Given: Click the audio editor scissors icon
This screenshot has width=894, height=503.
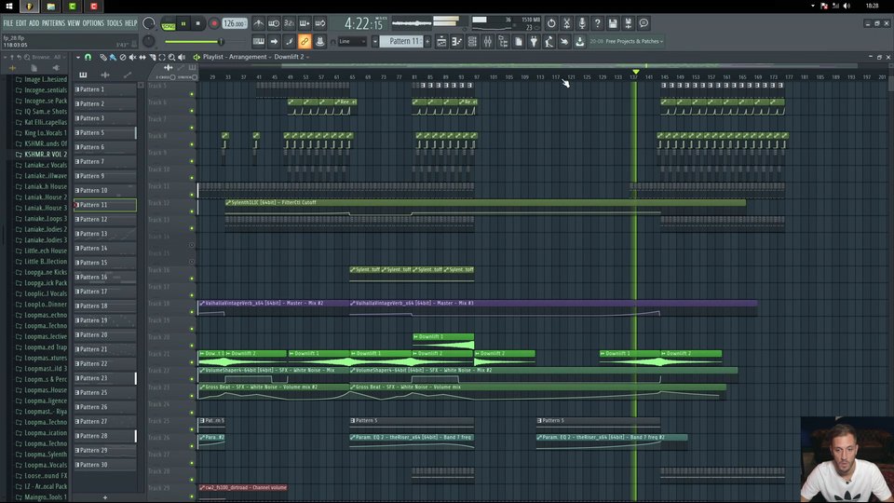Looking at the screenshot, I should point(567,23).
